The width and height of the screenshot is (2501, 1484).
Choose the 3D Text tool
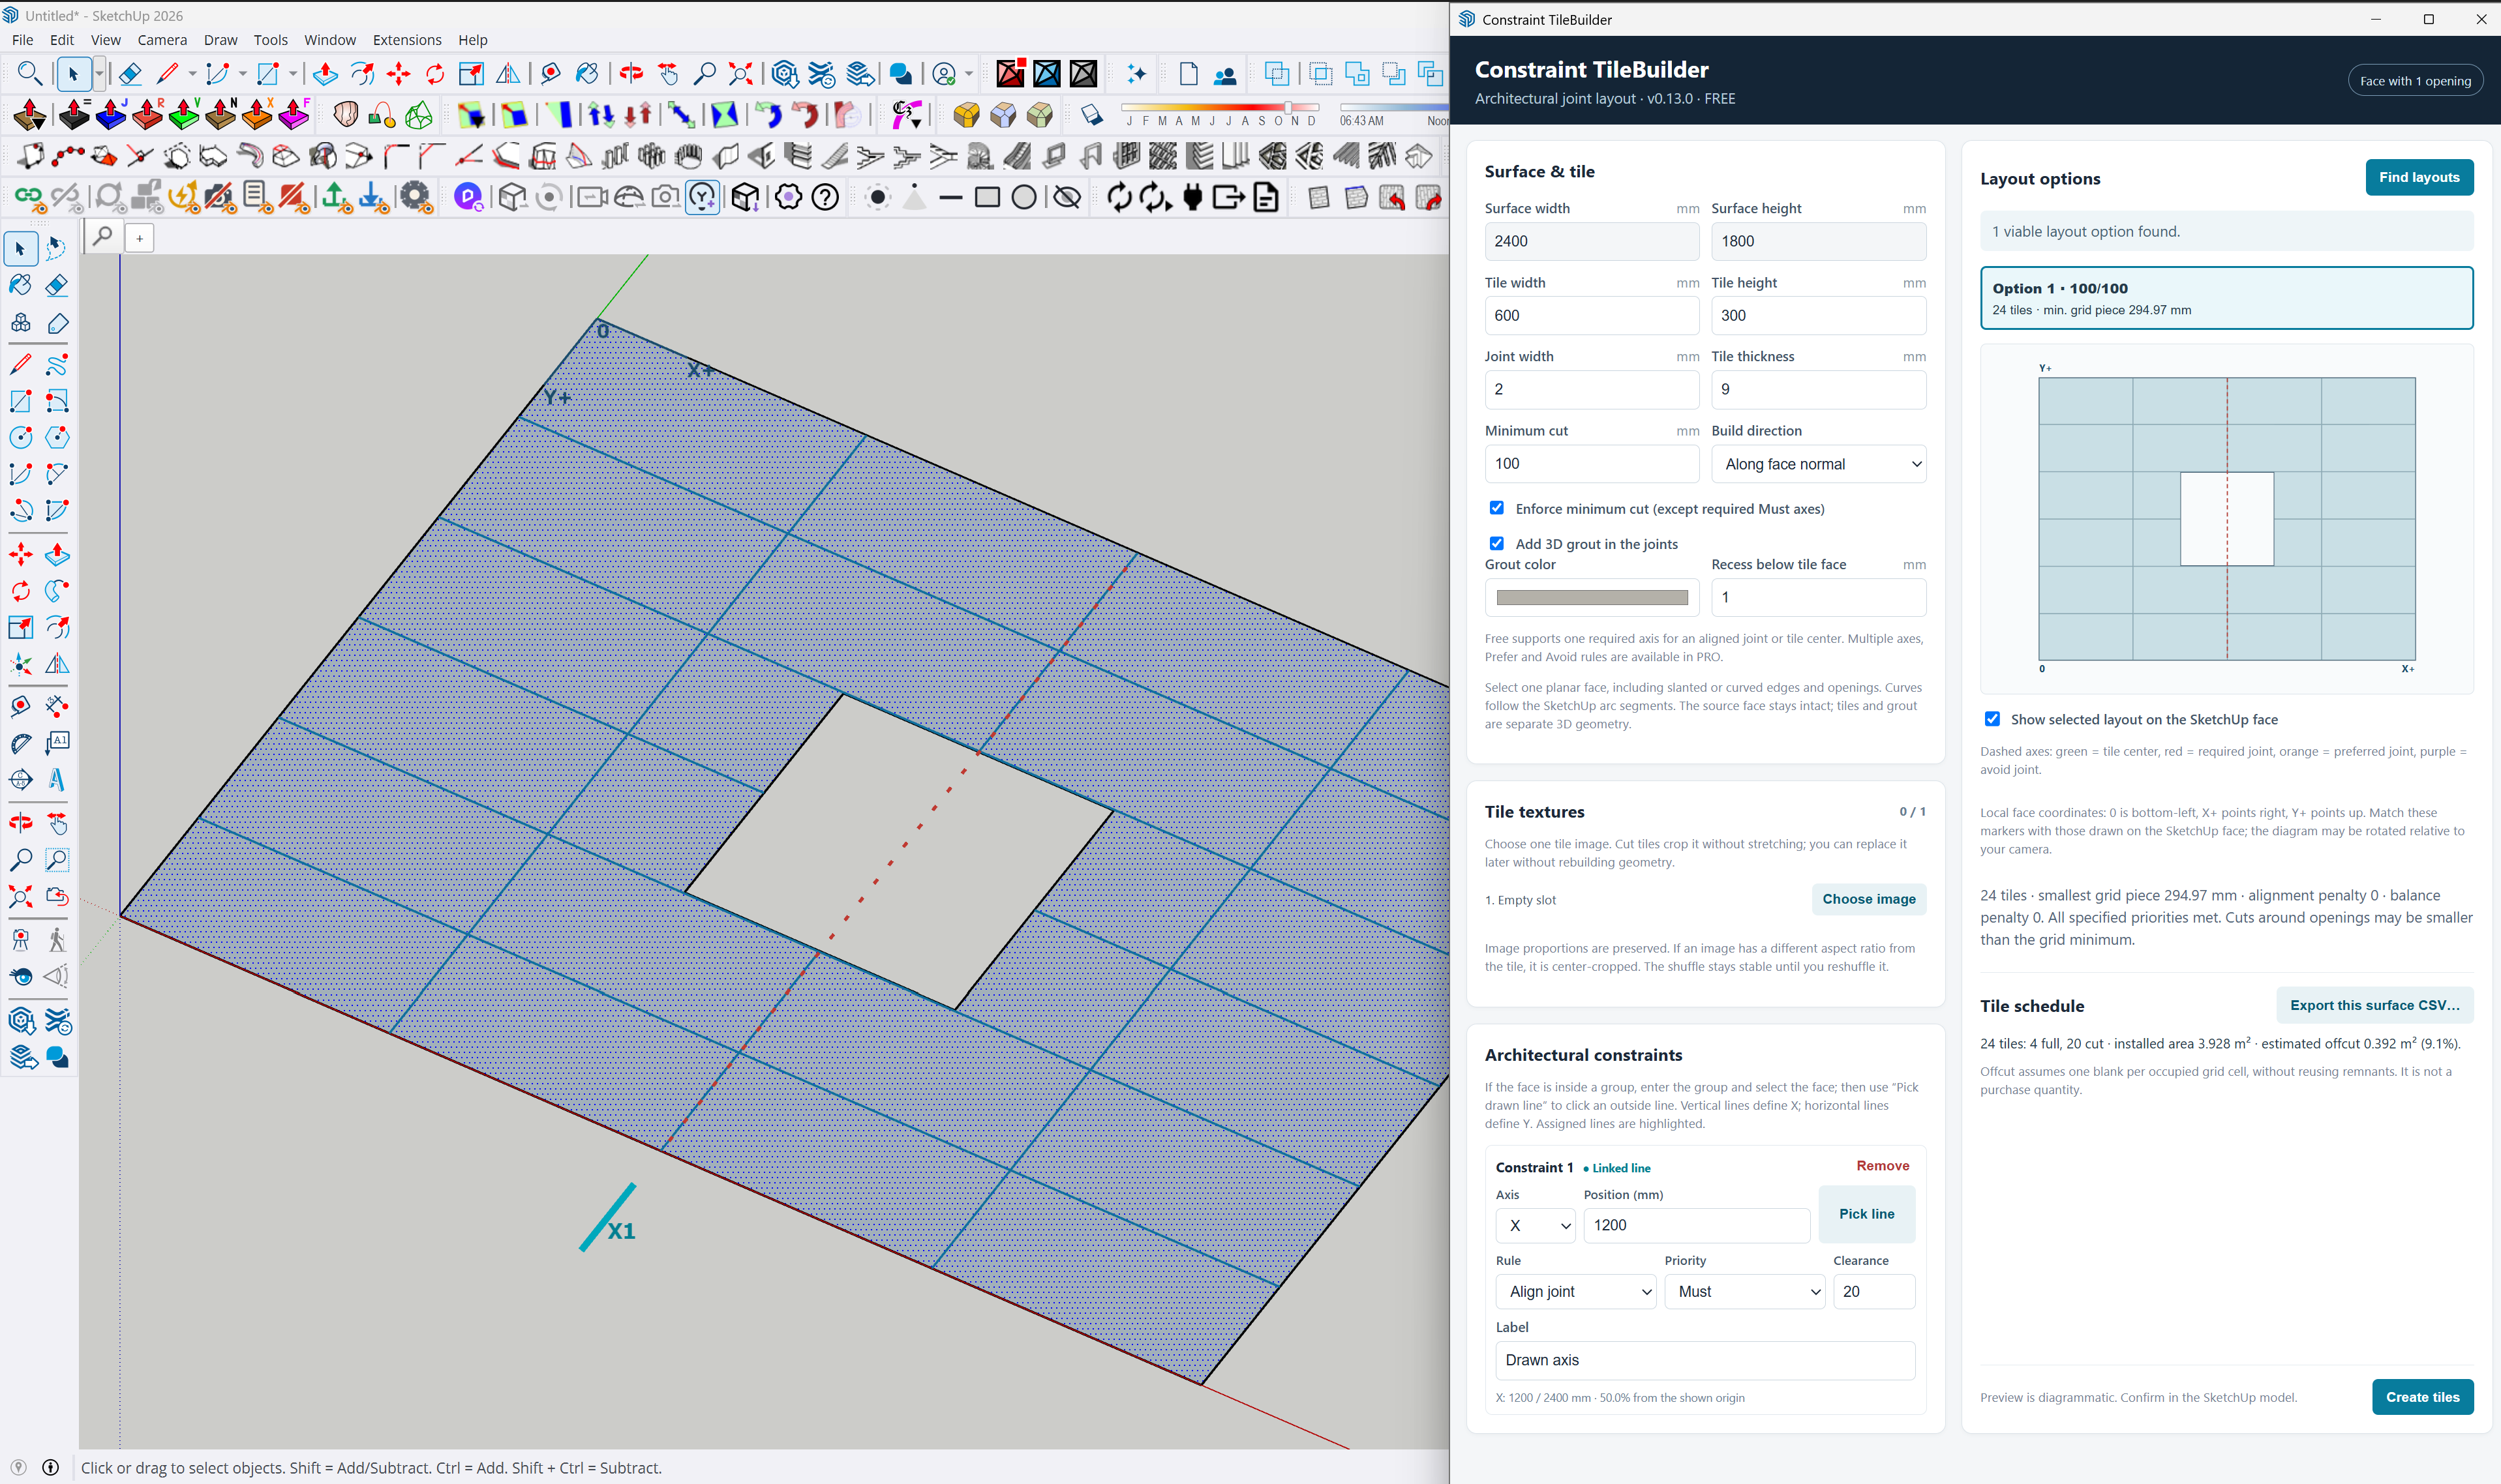click(57, 779)
